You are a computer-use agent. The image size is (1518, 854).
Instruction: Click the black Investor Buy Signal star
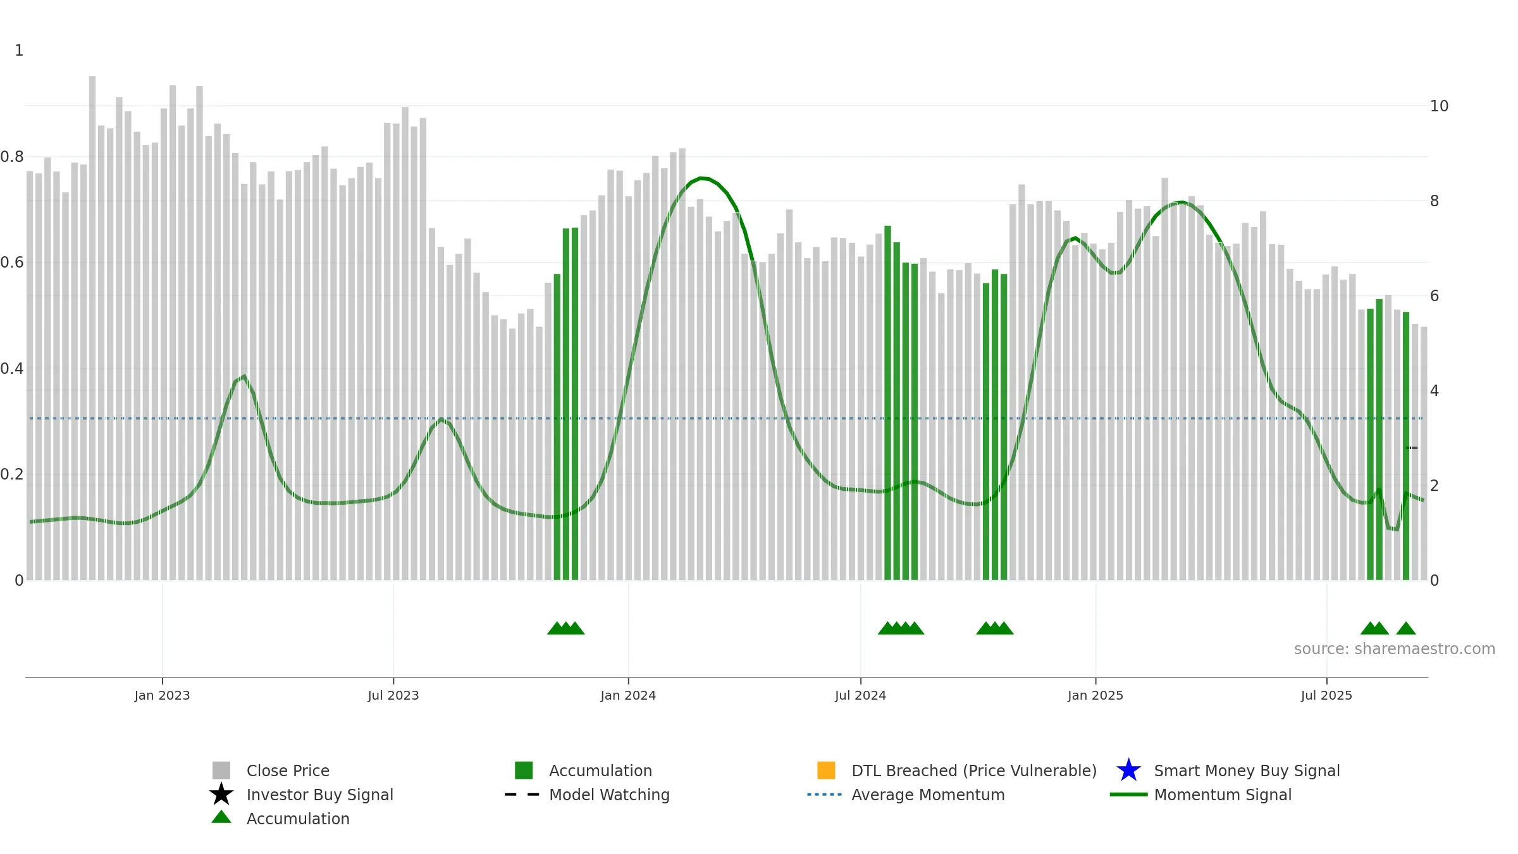221,795
